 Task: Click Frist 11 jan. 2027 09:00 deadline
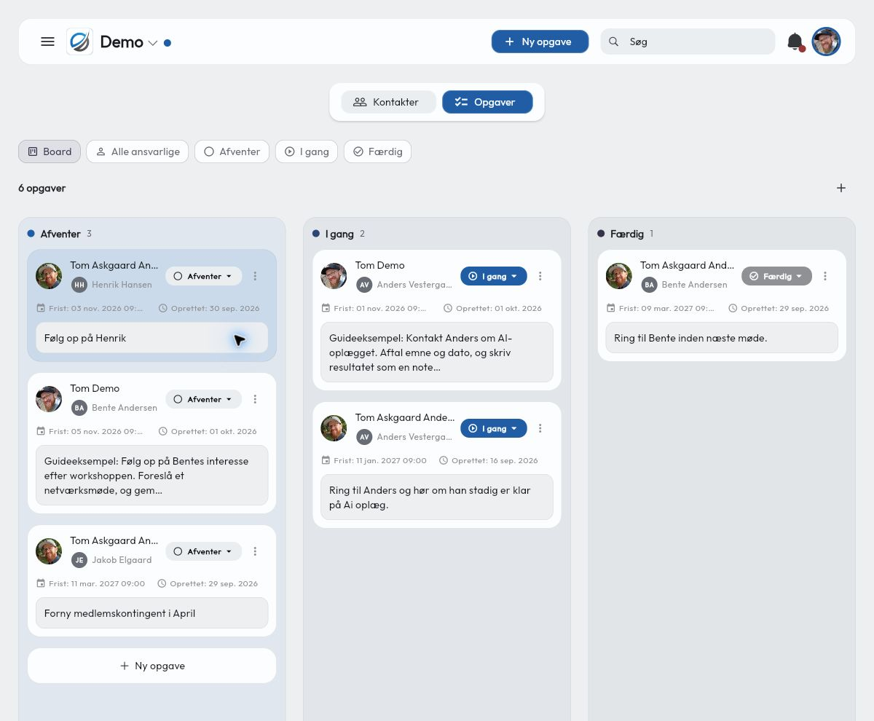374,460
